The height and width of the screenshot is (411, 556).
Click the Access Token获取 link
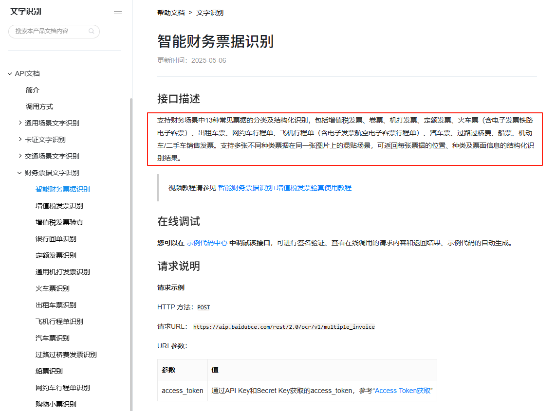pos(403,391)
